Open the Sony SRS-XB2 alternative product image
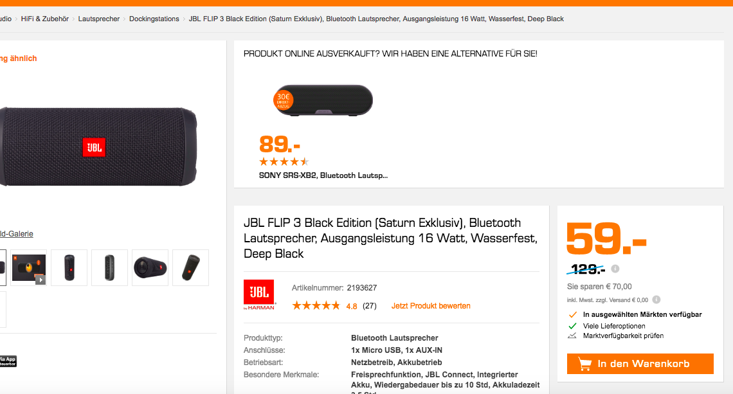 (x=323, y=100)
